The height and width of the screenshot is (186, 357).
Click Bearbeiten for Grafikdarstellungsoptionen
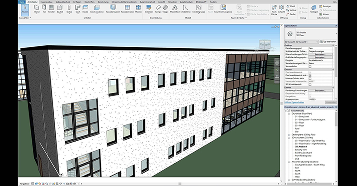pyautogui.click(x=320, y=57)
